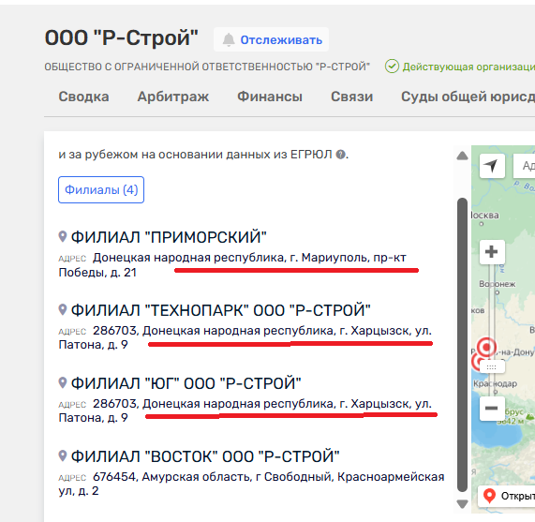Click pin icon next to ФИЛИАЛ "ЮГ"
Viewport: 535px width, 522px height.
(63, 382)
